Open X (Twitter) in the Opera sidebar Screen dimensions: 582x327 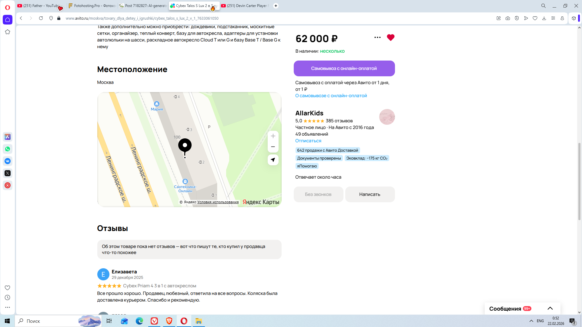[8, 173]
